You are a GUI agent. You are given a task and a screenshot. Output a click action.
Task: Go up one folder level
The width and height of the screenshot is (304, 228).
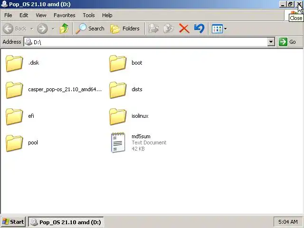[64, 28]
